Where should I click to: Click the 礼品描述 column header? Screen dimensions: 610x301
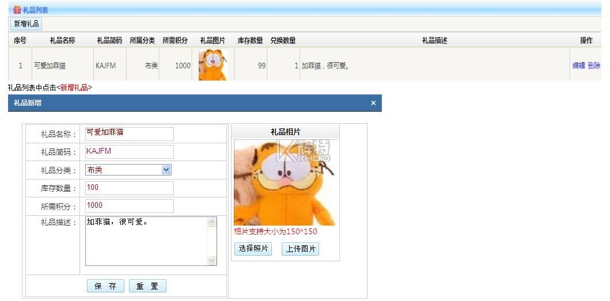click(434, 40)
